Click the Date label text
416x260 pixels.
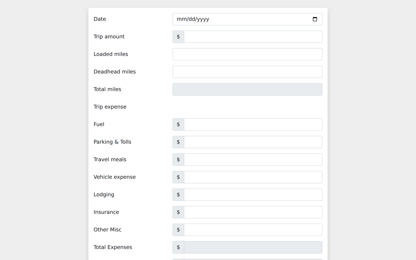(x=99, y=19)
